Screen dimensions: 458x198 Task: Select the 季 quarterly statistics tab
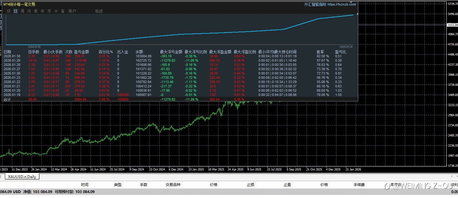(36, 11)
